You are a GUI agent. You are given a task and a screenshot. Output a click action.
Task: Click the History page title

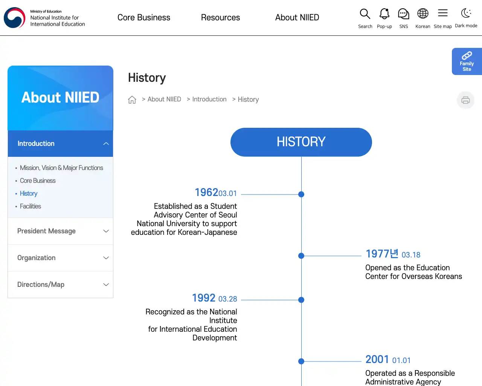click(x=147, y=78)
